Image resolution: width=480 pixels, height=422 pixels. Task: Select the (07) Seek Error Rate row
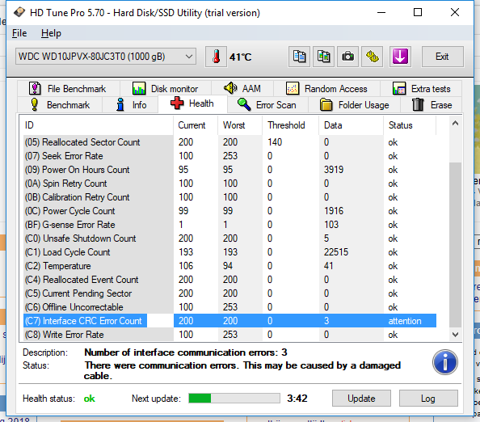(229, 156)
